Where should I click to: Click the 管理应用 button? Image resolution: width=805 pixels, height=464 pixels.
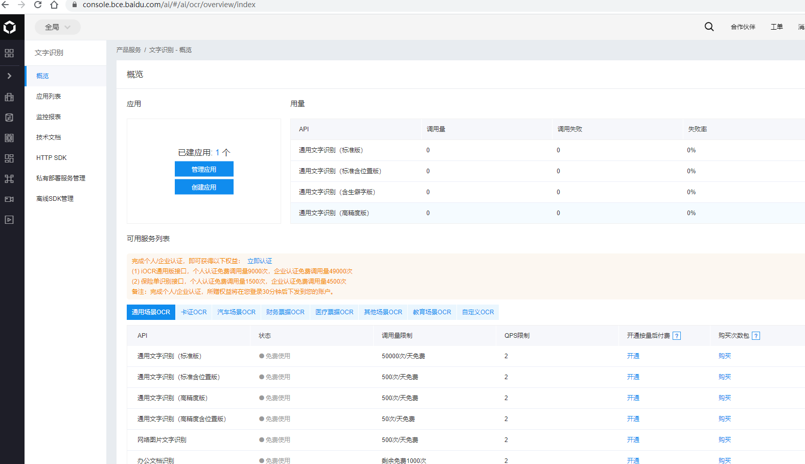[x=204, y=169]
